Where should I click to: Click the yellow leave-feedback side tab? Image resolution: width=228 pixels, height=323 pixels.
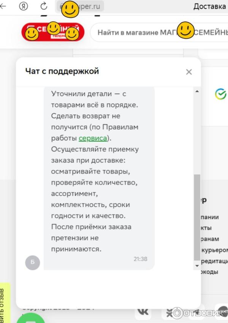point(4,304)
